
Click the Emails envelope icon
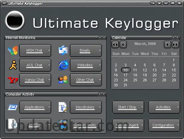63,50
